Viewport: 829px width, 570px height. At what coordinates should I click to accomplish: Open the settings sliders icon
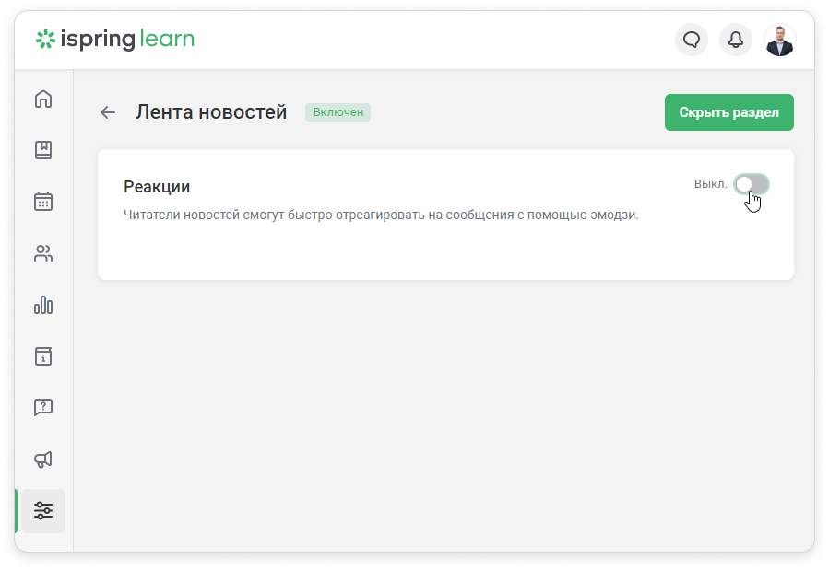(43, 510)
